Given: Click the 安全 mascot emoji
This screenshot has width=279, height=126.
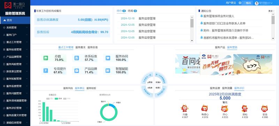Looking at the screenshot, I should (x=265, y=108).
